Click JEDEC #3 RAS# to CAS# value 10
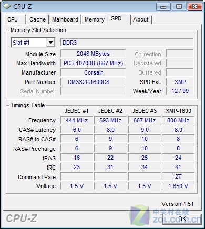205x229 pixels. coord(145,139)
